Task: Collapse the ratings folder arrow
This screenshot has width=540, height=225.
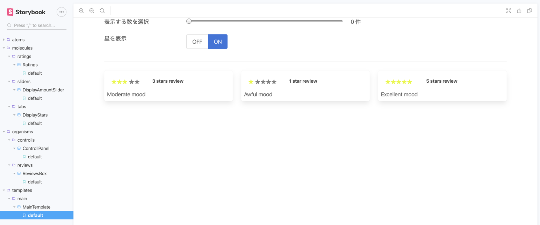Action: click(9, 57)
